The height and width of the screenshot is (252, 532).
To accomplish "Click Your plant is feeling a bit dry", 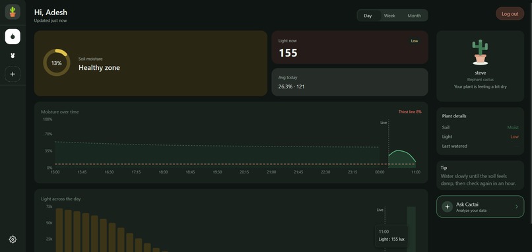I will 480,87.
